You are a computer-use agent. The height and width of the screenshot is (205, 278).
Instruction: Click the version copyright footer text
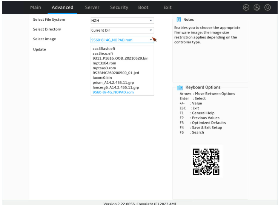140,203
